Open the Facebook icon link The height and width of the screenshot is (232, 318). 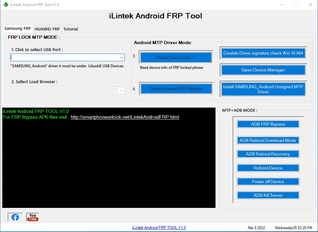[x=15, y=217]
